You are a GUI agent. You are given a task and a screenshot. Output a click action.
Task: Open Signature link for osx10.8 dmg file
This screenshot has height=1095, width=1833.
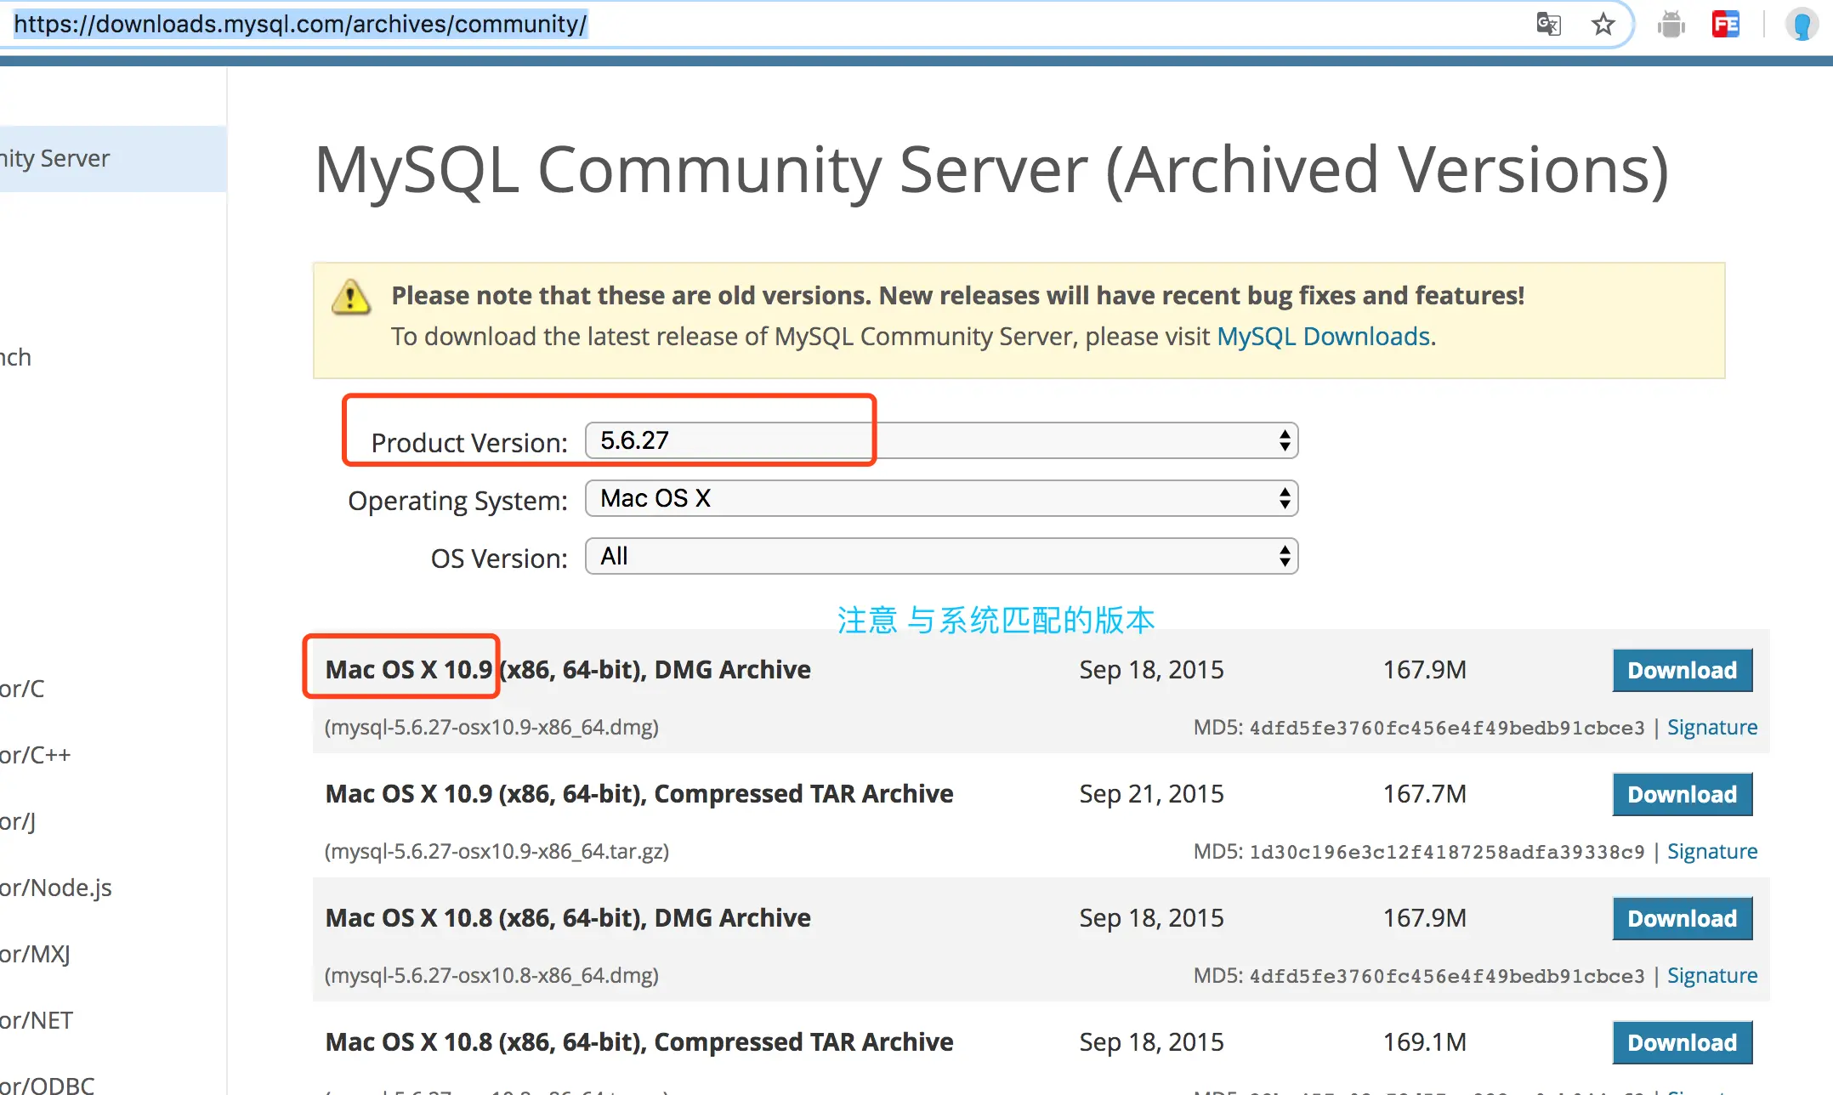1711,975
